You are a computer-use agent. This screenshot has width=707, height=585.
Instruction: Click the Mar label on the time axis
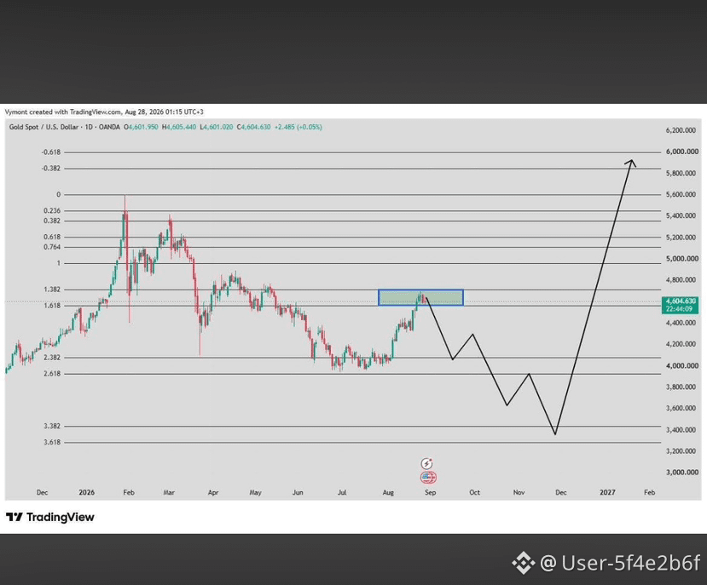click(x=169, y=493)
